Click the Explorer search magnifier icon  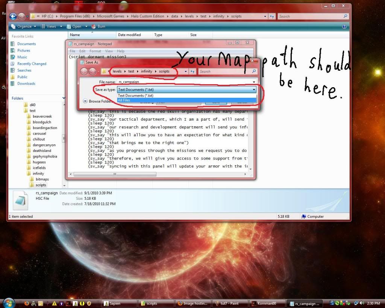(x=345, y=16)
